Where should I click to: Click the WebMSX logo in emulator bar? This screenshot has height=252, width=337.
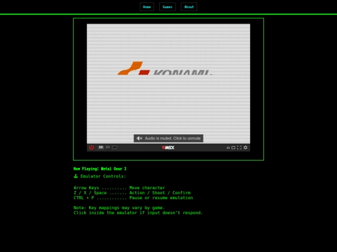pyautogui.click(x=168, y=147)
